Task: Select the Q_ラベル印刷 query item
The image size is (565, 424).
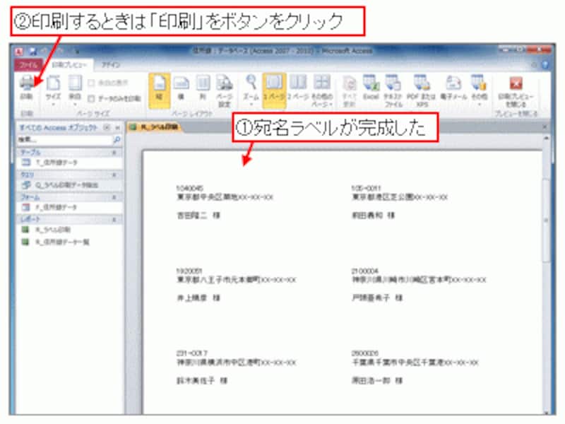Action: [x=69, y=185]
